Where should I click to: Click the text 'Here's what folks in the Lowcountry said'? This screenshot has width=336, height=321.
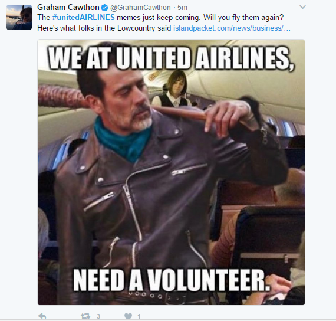coord(104,28)
